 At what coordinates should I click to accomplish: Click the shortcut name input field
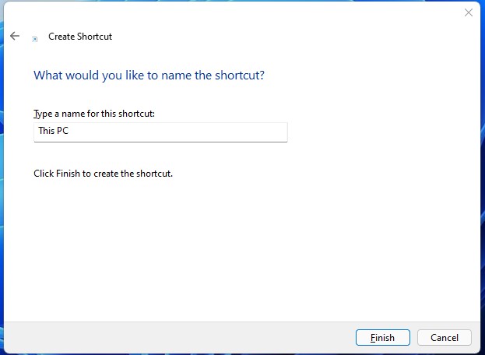[160, 132]
